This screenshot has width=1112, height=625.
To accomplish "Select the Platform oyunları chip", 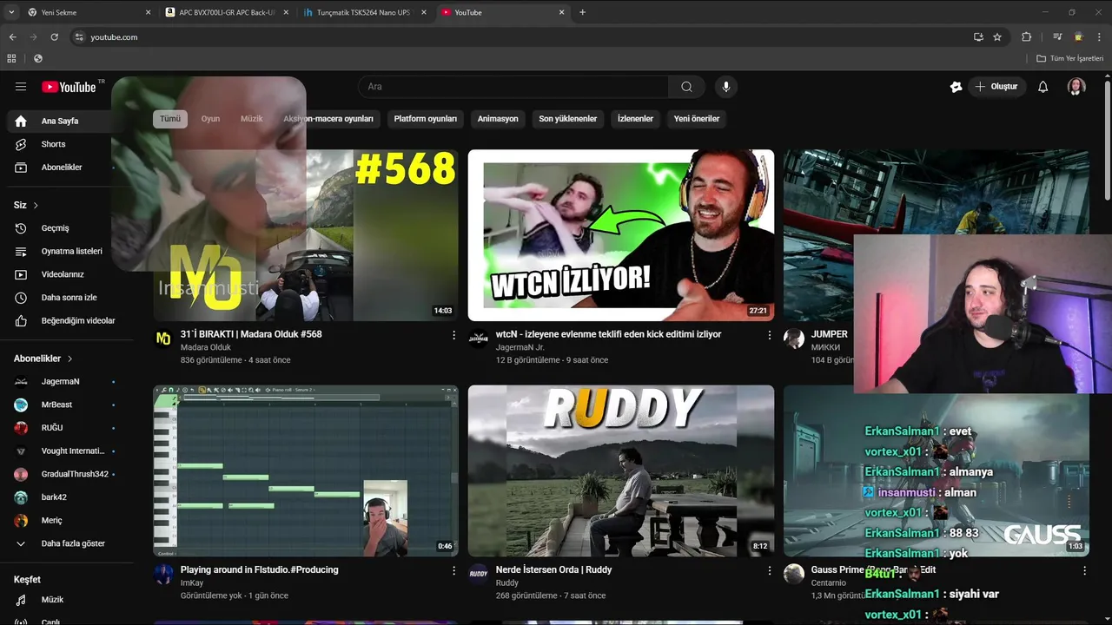I will pyautogui.click(x=426, y=119).
